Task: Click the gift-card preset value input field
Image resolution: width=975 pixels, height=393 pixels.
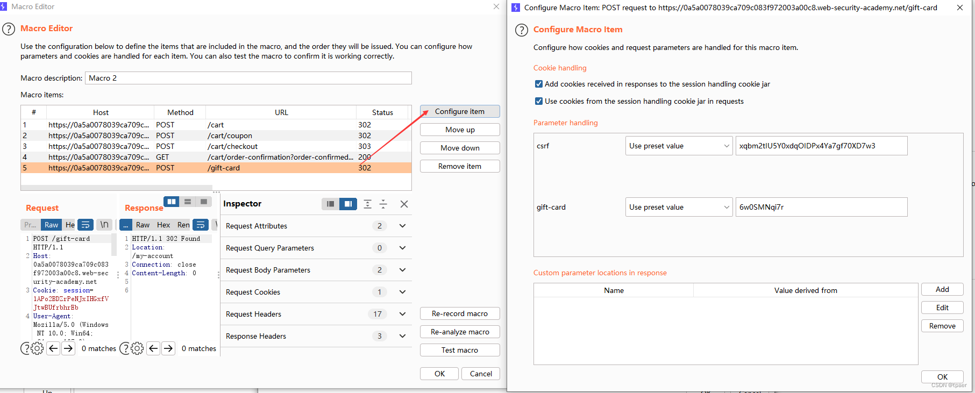Action: pyautogui.click(x=821, y=207)
